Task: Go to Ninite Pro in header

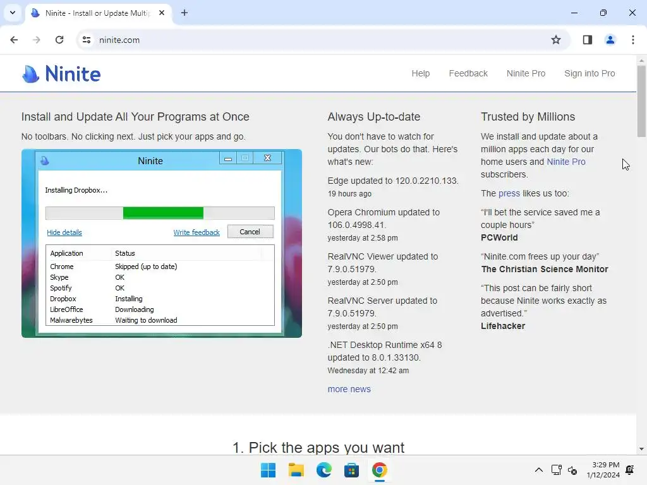Action: click(526, 73)
